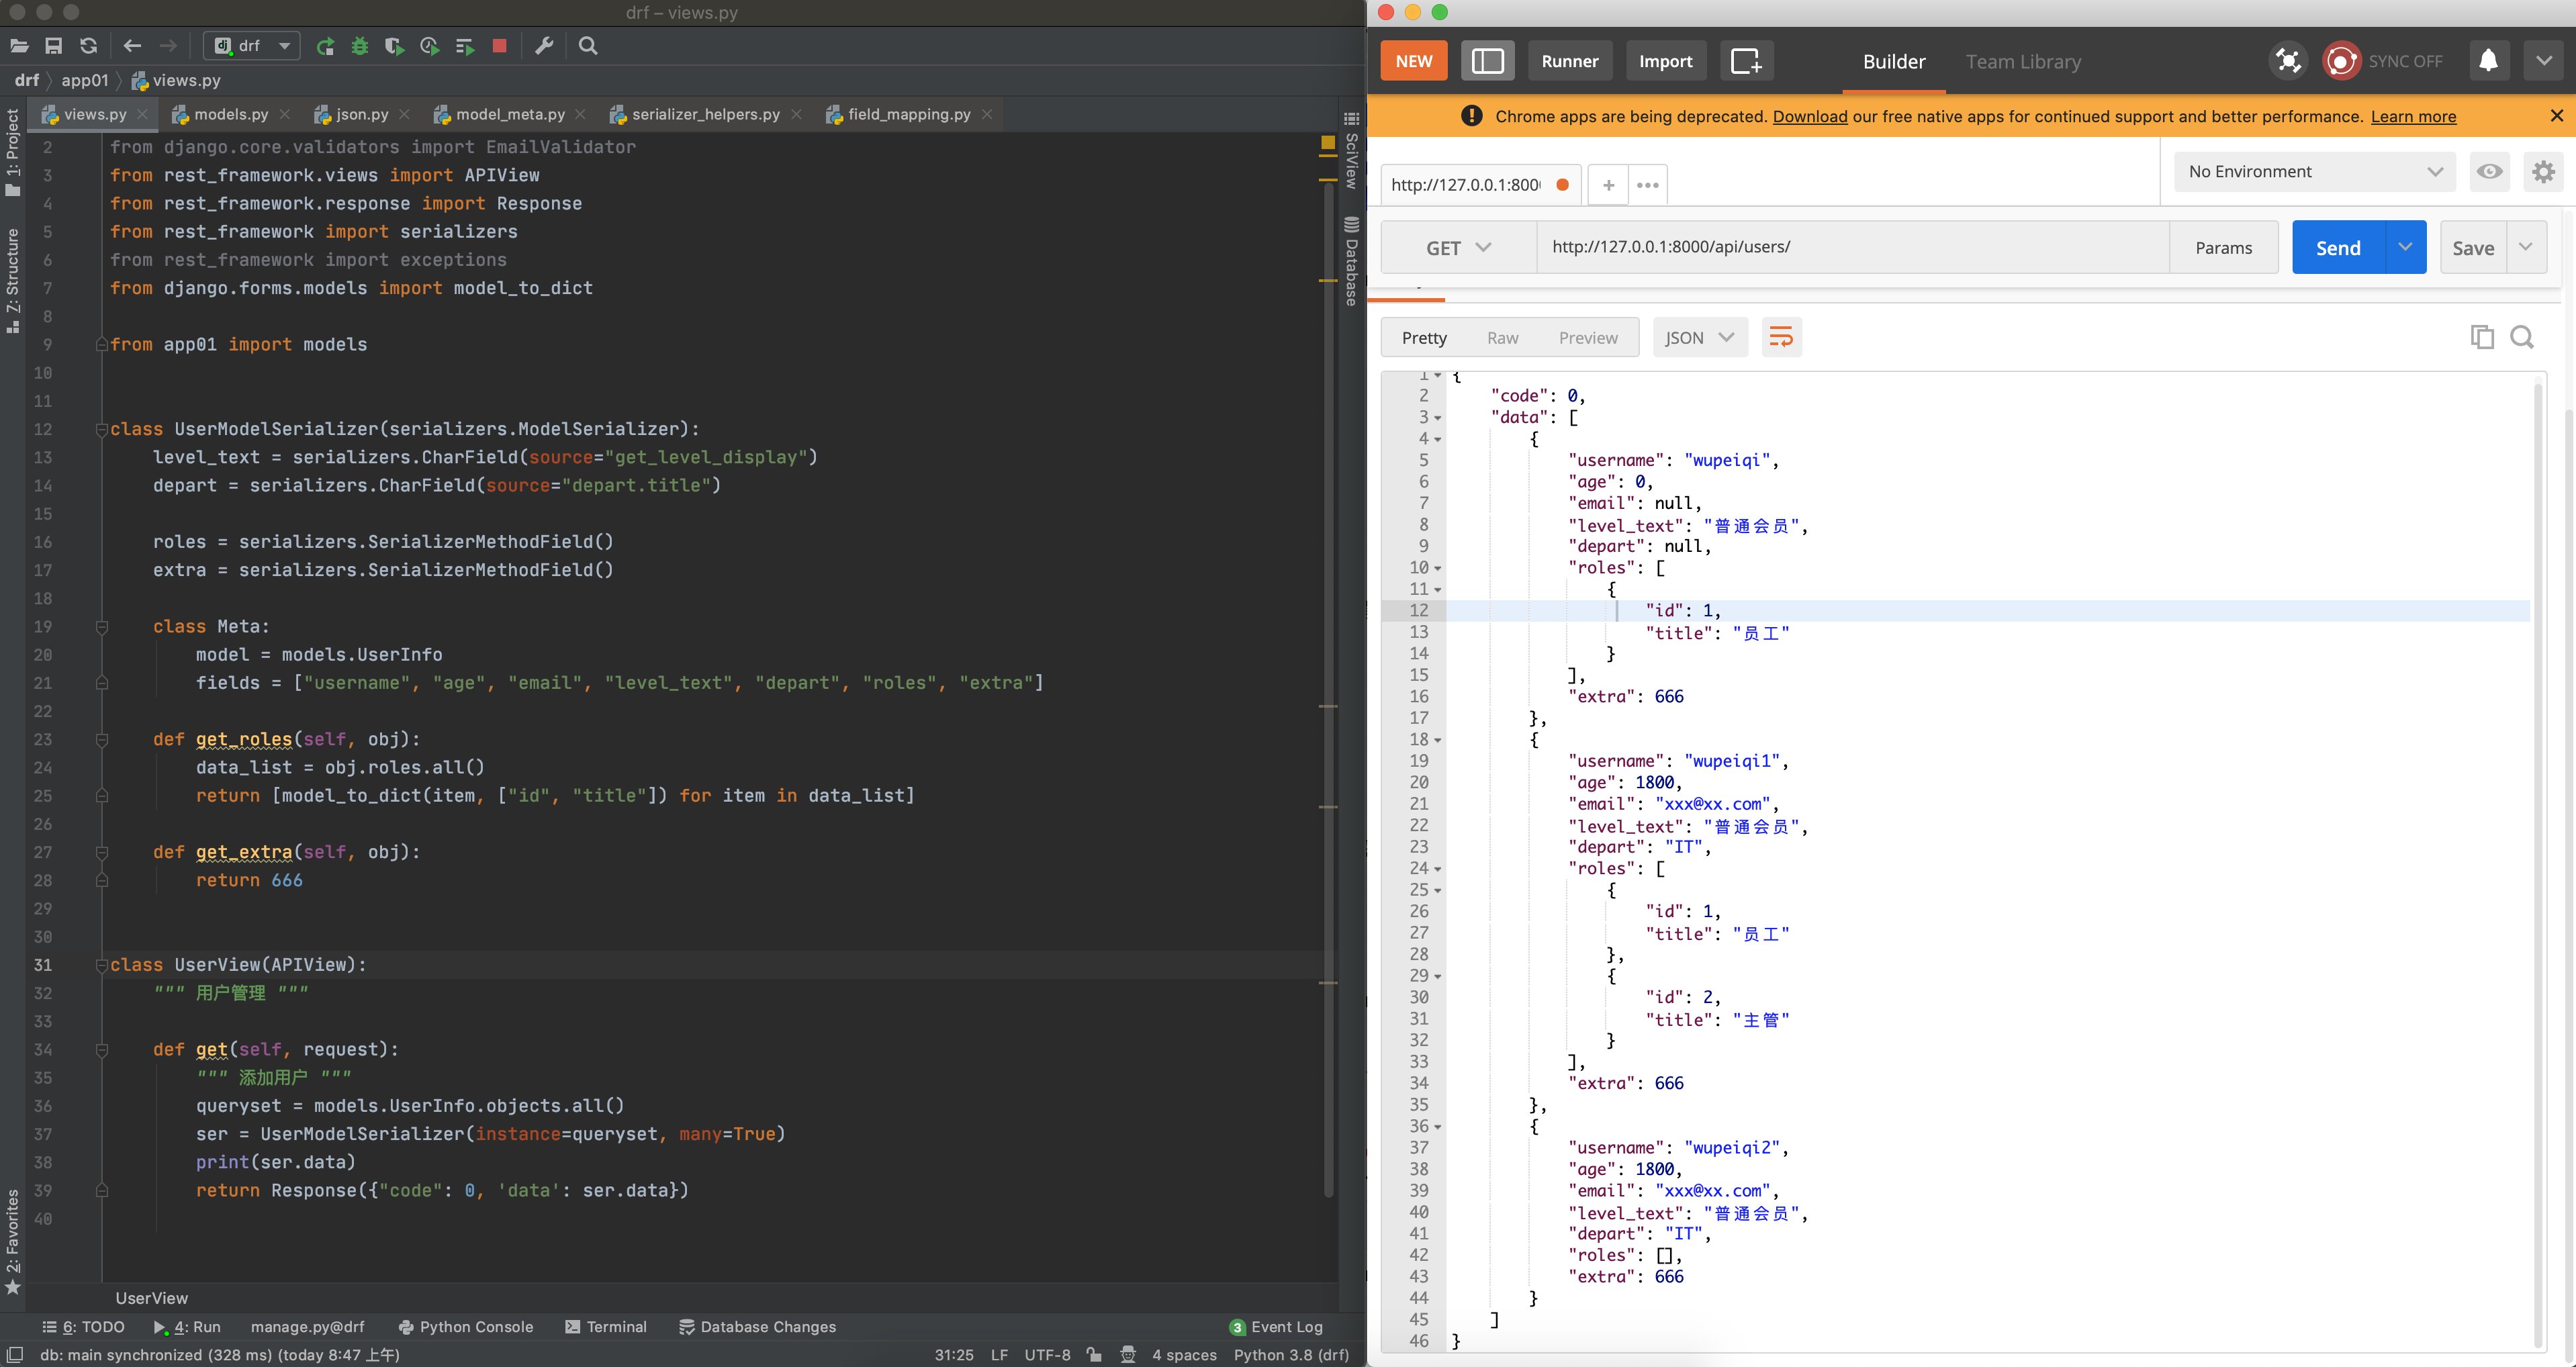Viewport: 2576px width, 1367px height.
Task: Open the No Environment dropdown
Action: point(2314,172)
